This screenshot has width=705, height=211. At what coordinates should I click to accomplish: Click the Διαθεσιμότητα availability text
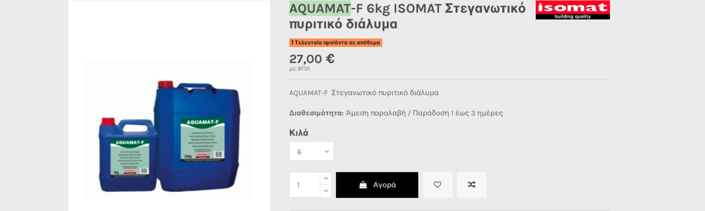pos(396,113)
